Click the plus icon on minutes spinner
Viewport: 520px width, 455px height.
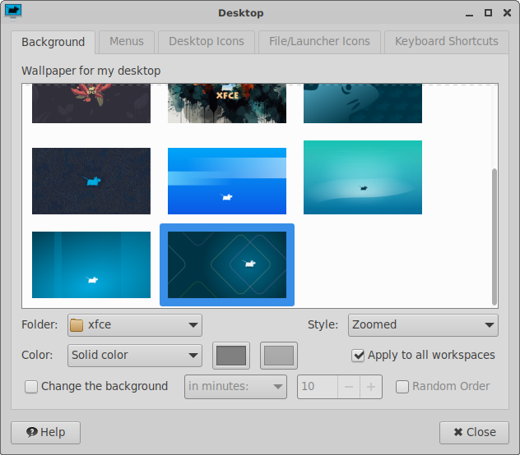[370, 387]
